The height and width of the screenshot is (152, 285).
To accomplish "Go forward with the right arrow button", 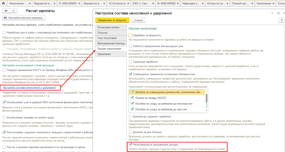I will click(x=13, y=11).
